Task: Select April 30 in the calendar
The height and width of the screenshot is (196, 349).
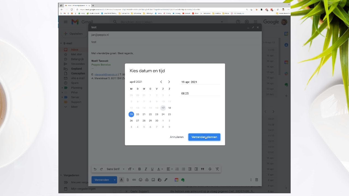Action: click(157, 121)
